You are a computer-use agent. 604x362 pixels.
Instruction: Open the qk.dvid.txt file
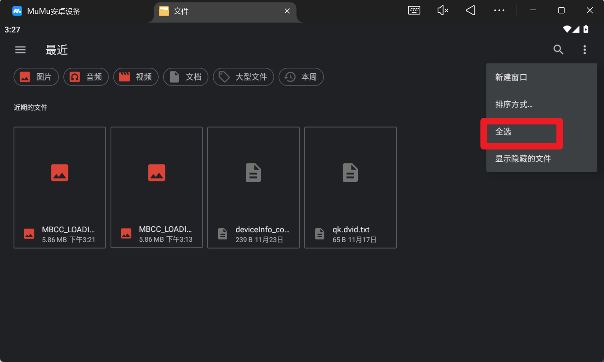(x=350, y=187)
